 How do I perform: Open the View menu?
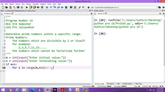pos(54,4)
